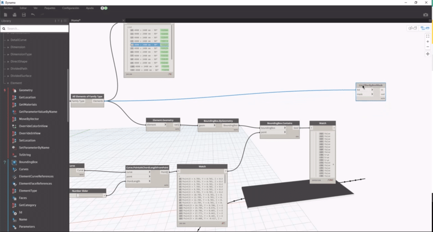This screenshot has height=232, width=433.
Task: Collapse the Element category
Action: tap(8, 83)
